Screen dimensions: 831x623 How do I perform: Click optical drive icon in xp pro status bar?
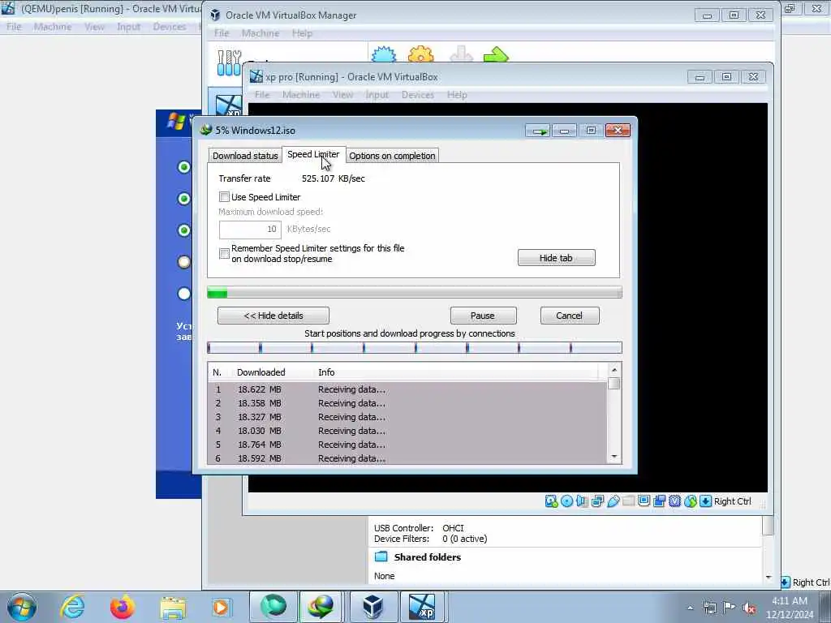(566, 501)
